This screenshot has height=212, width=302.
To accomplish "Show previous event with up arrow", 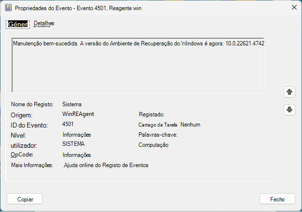I will (x=289, y=92).
